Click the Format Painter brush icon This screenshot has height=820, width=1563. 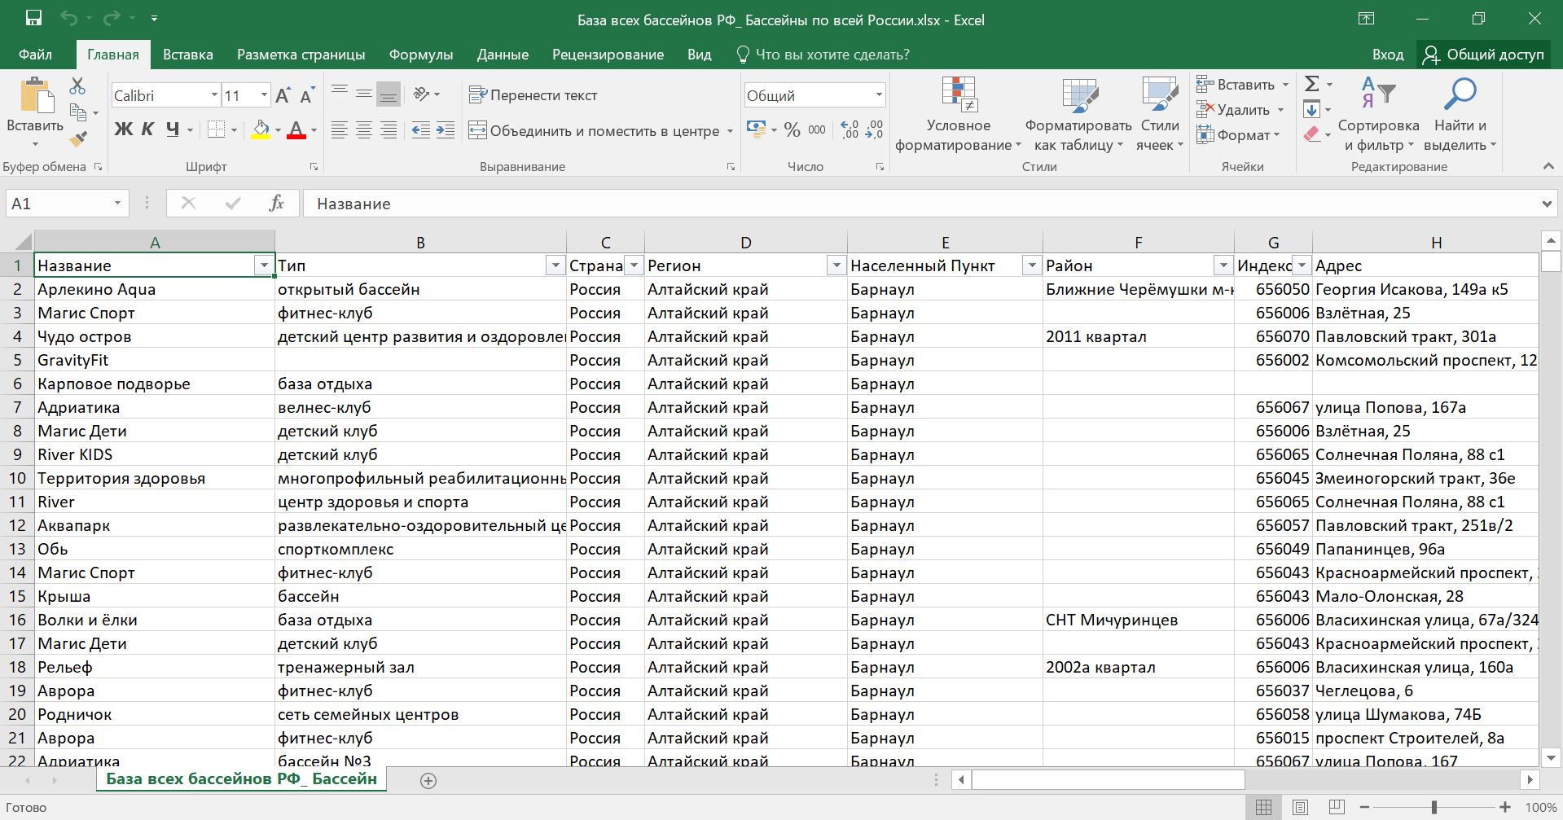click(78, 139)
